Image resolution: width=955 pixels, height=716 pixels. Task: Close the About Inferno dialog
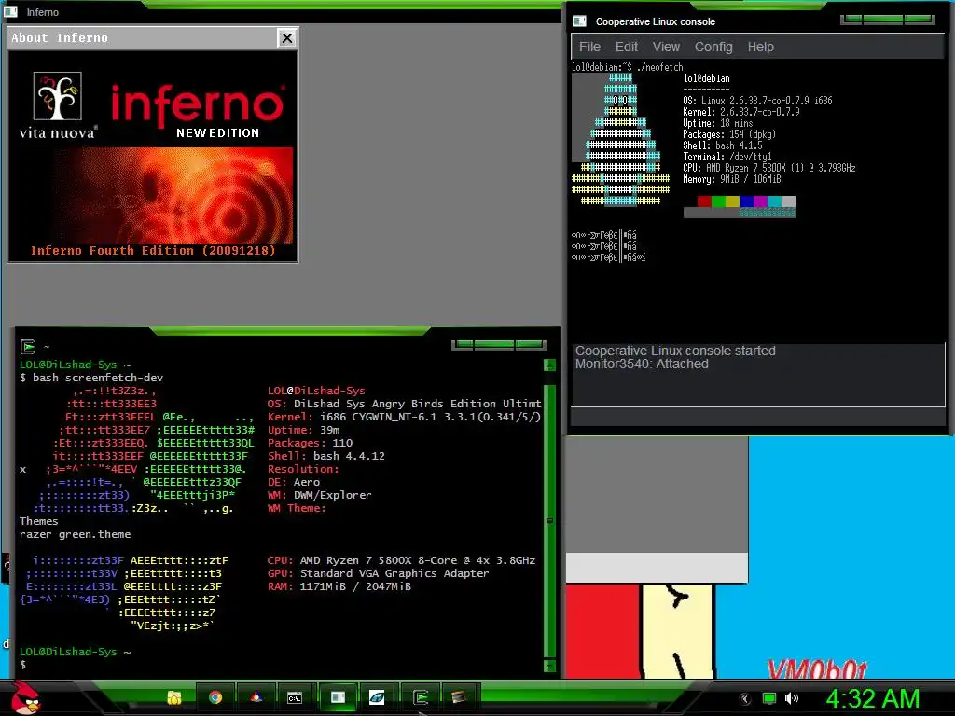287,38
